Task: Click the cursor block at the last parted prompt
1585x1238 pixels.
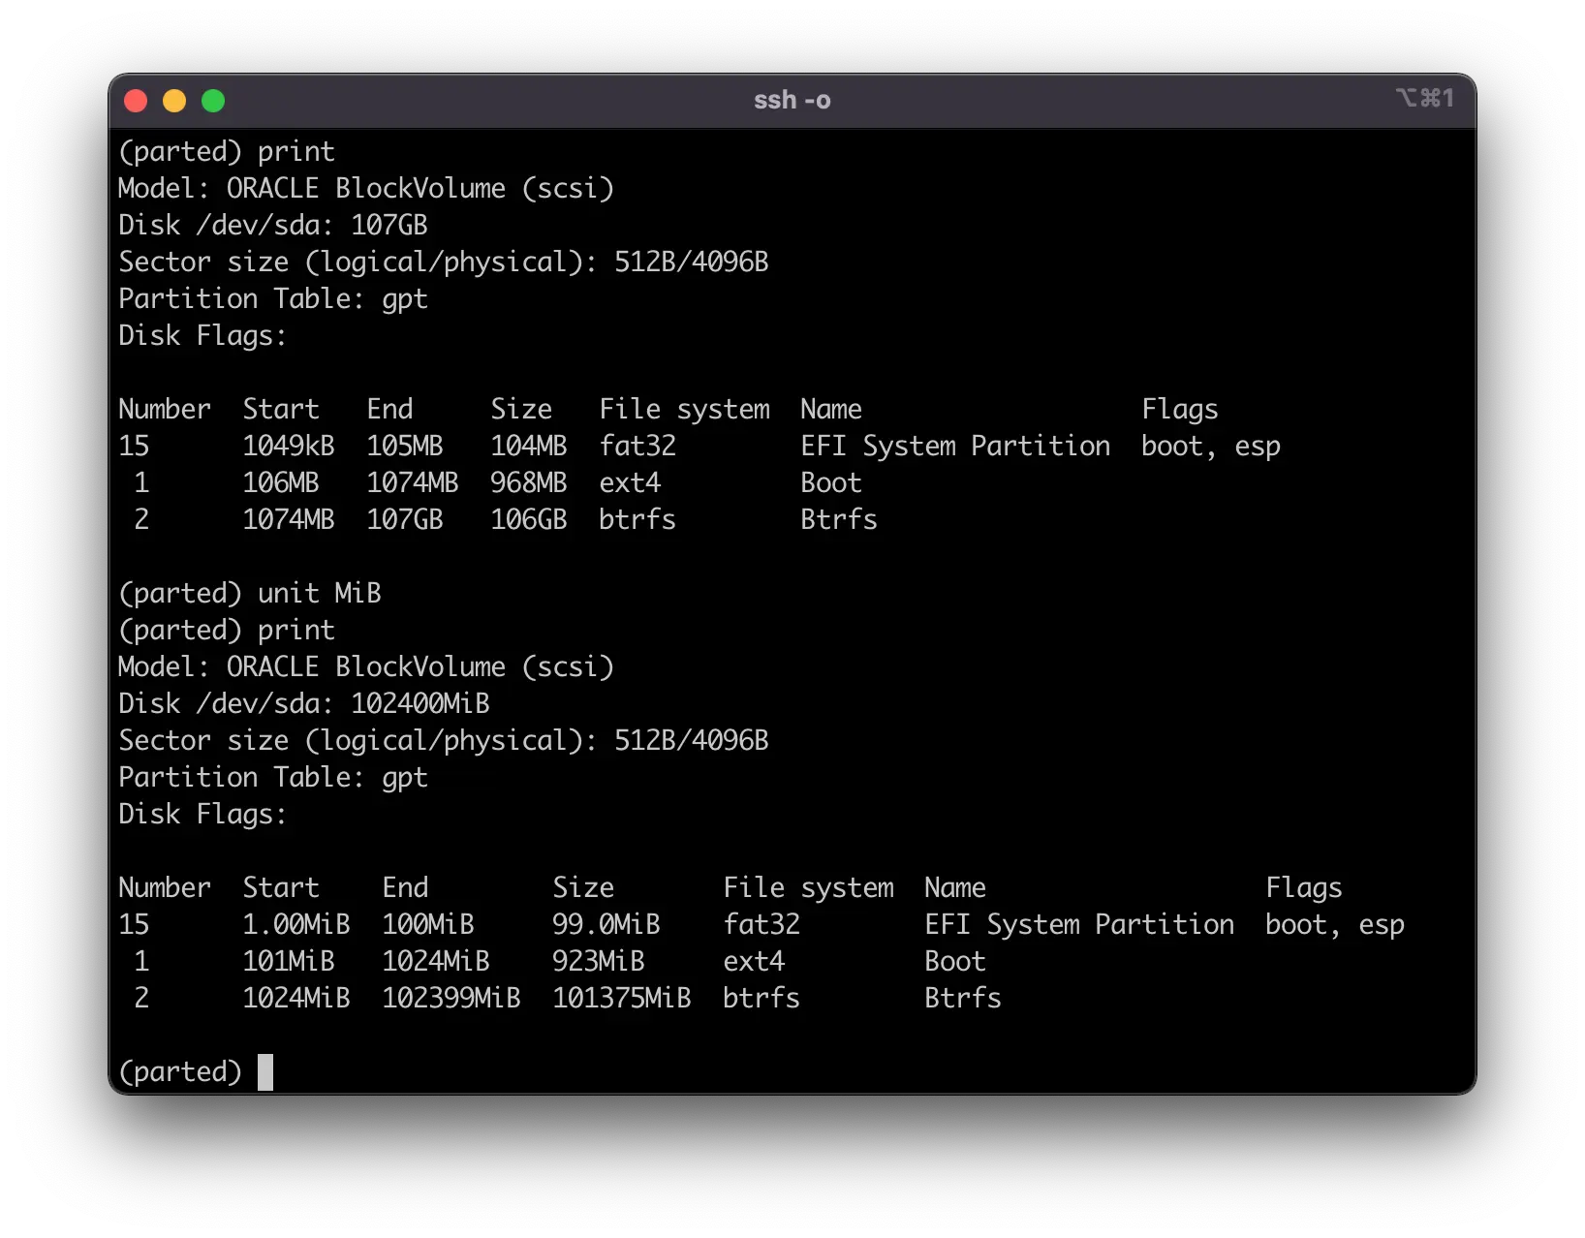Action: [x=265, y=1072]
